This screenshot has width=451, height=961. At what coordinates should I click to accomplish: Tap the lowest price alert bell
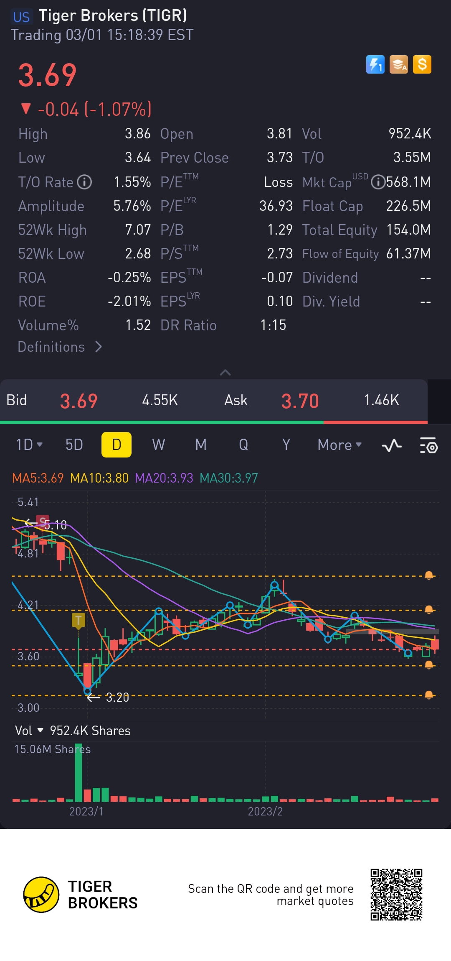pos(428,695)
